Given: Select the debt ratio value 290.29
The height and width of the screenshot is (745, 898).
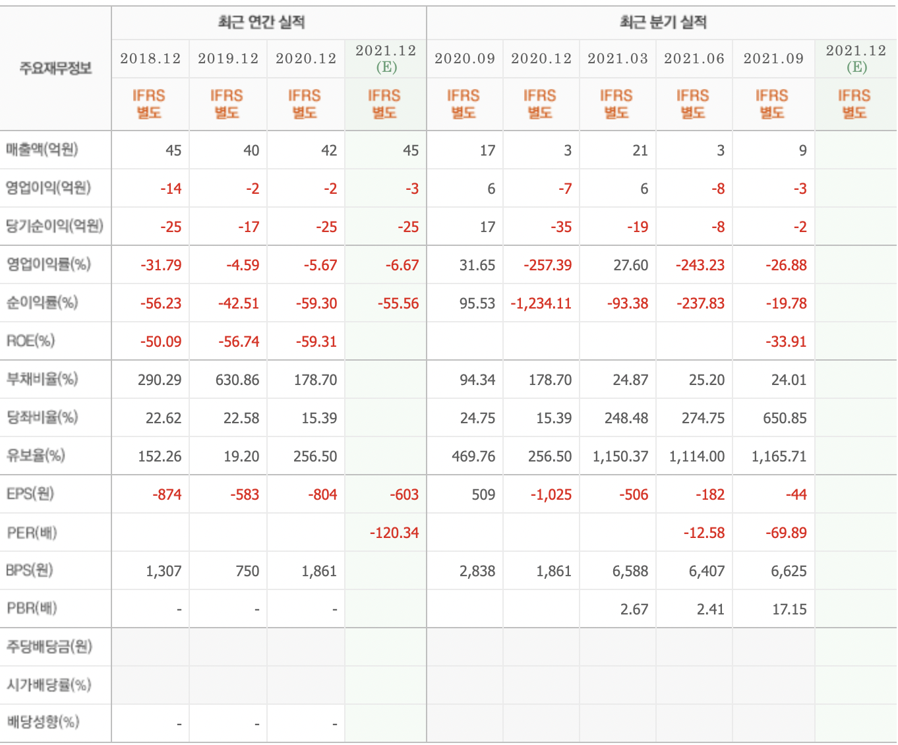Looking at the screenshot, I should pyautogui.click(x=160, y=380).
